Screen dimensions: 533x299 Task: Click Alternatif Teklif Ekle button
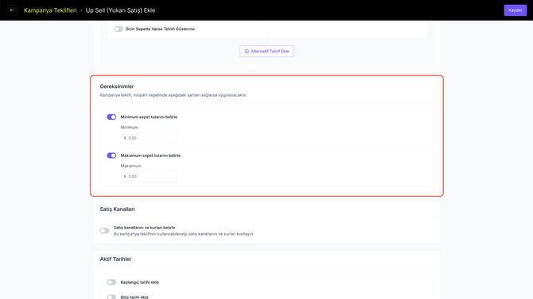(x=266, y=52)
